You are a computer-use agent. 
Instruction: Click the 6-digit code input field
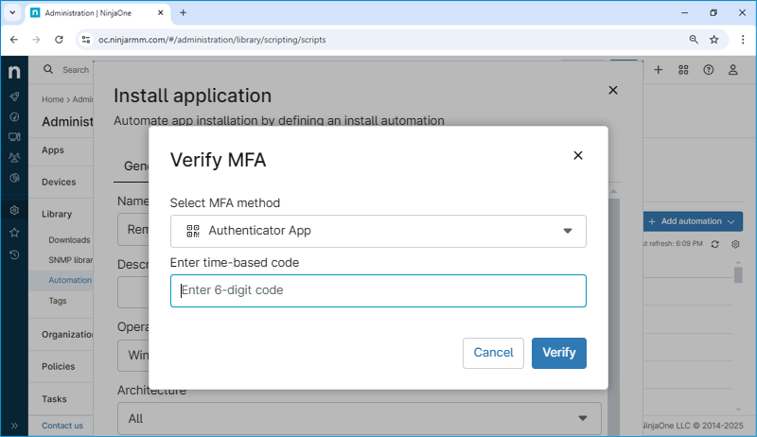[378, 290]
